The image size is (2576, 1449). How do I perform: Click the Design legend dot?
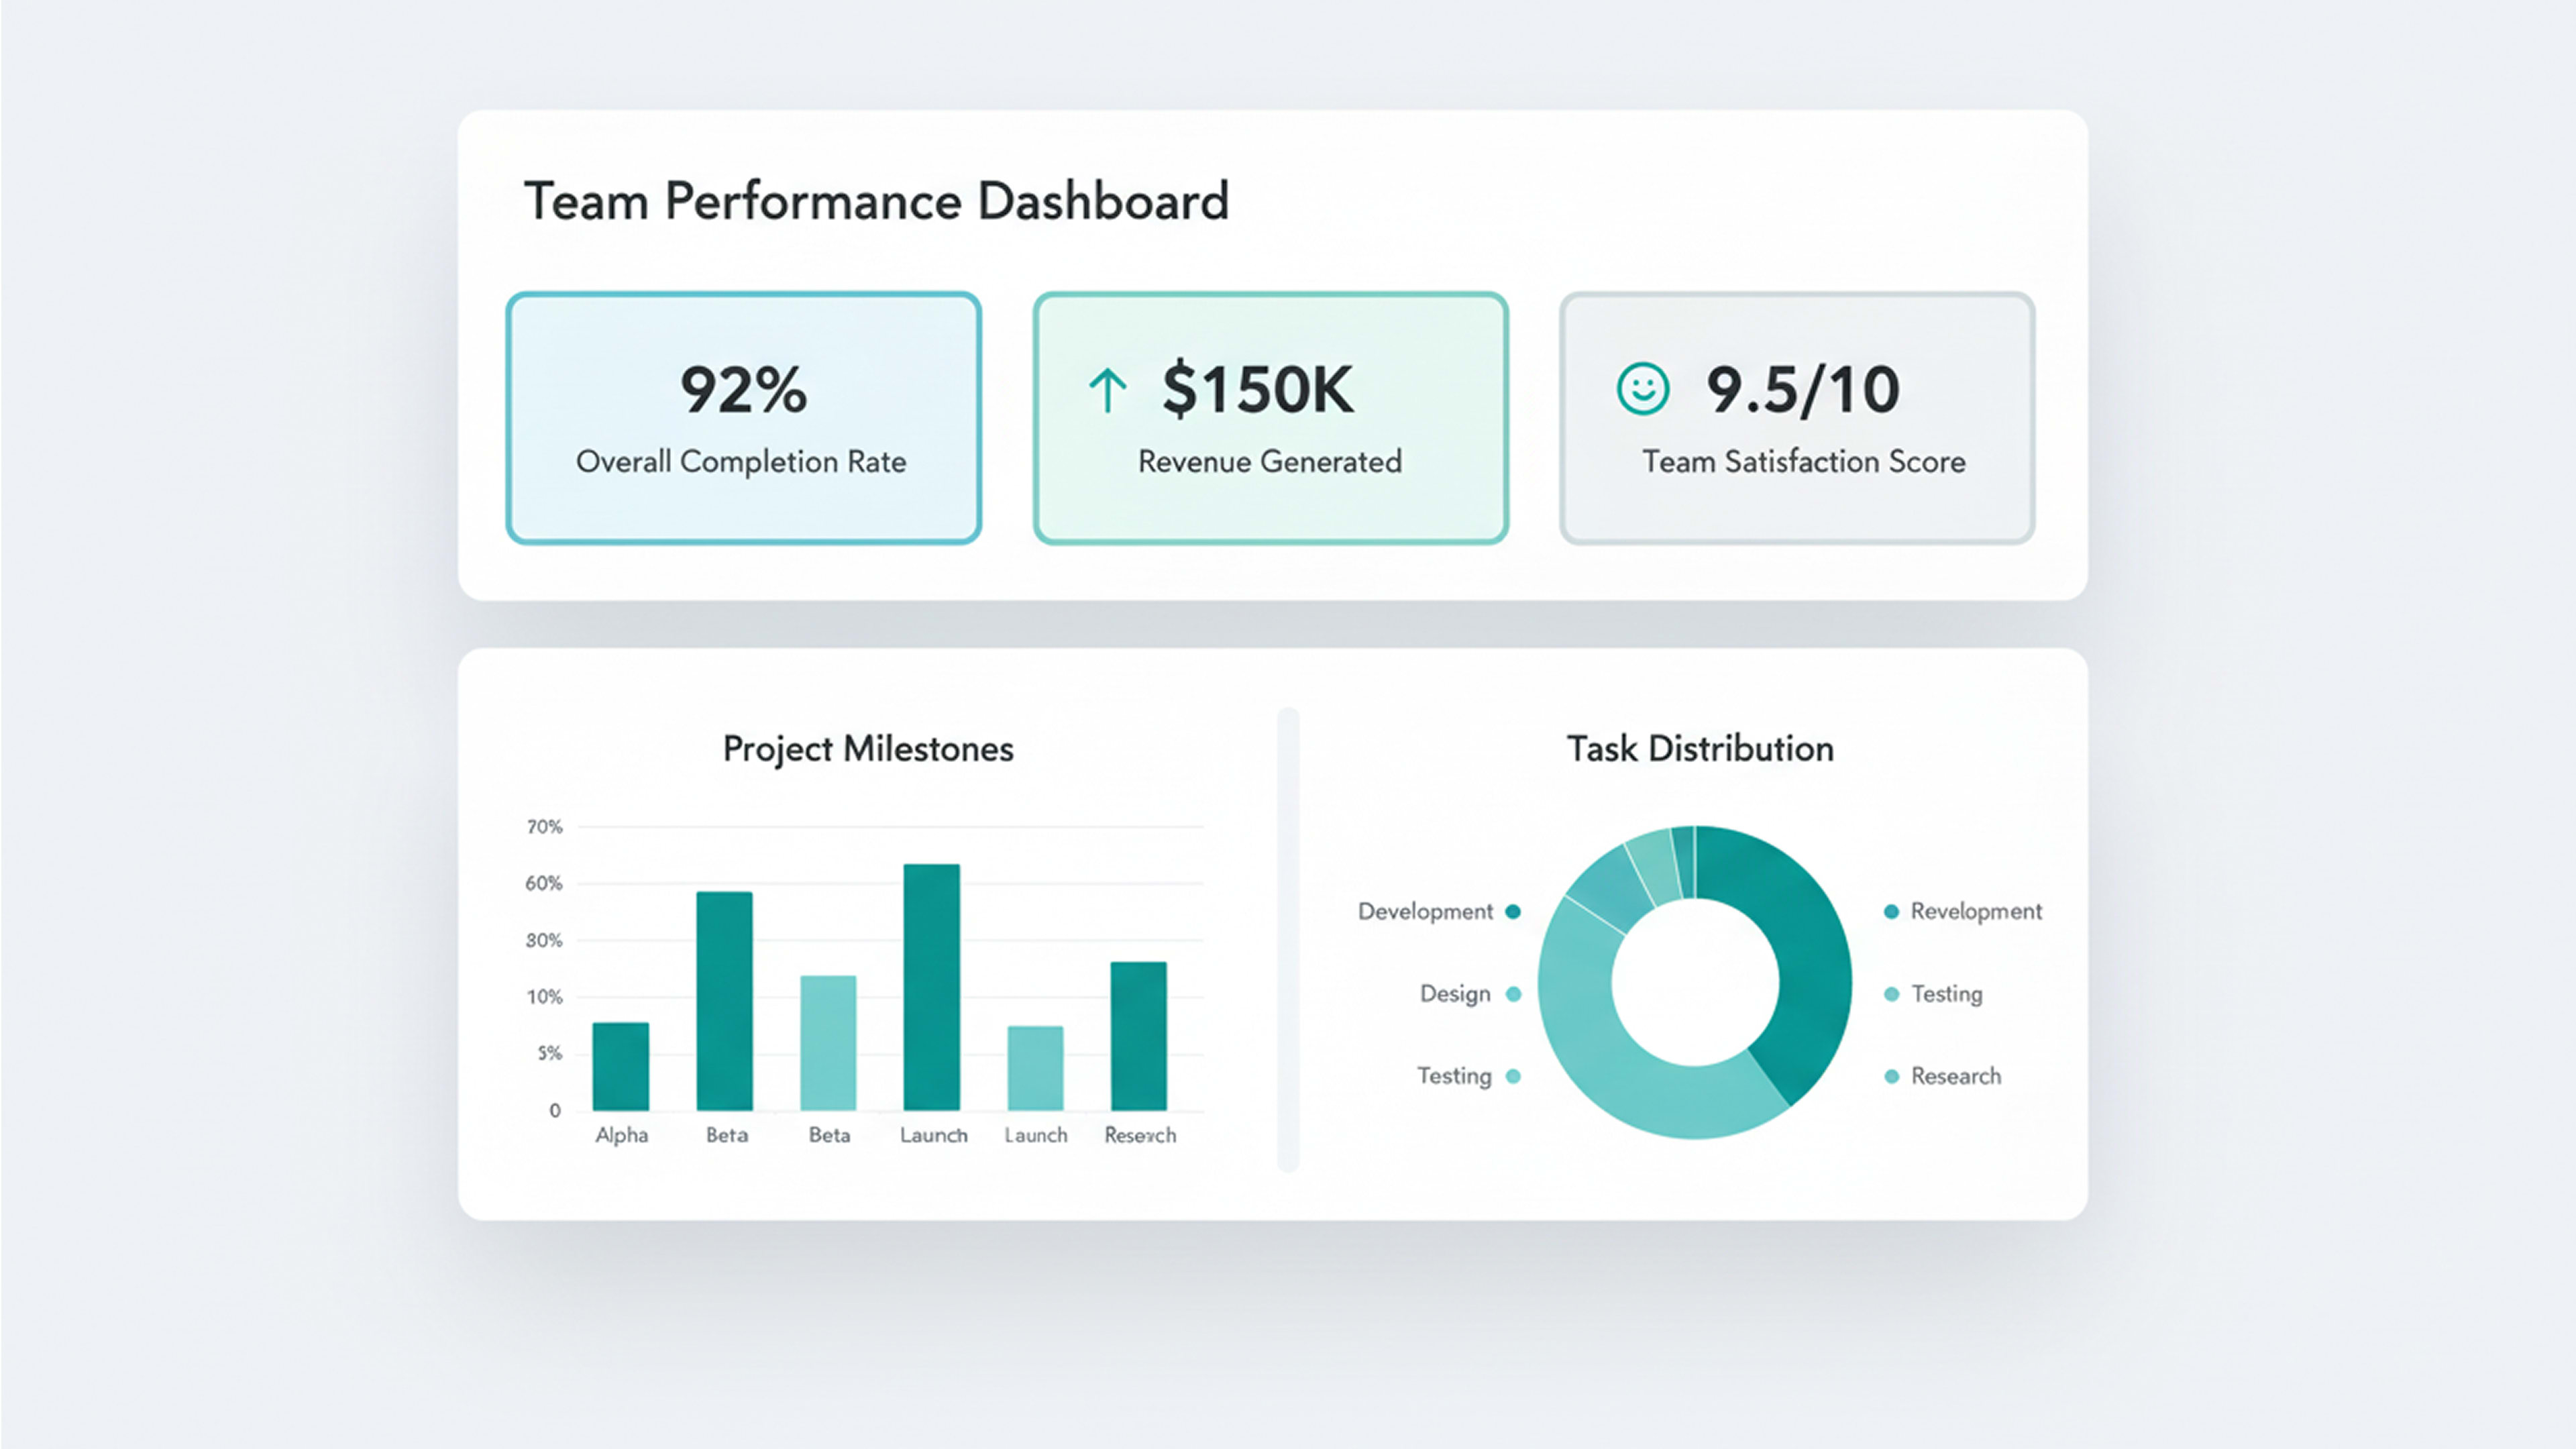tap(1513, 993)
